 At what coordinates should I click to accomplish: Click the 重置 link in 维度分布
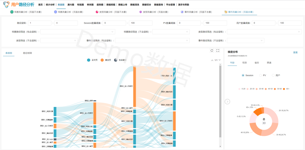pos(295,53)
